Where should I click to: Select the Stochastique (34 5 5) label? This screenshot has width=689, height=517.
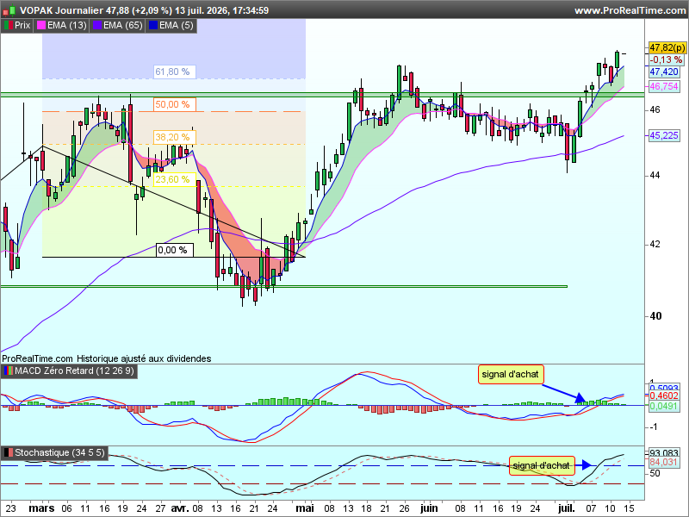click(x=59, y=453)
